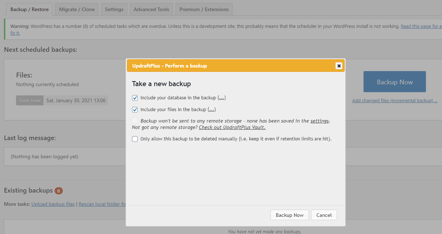Open the Premium / Extensions tab
Viewport: 442px width, 234px height.
[x=204, y=10]
